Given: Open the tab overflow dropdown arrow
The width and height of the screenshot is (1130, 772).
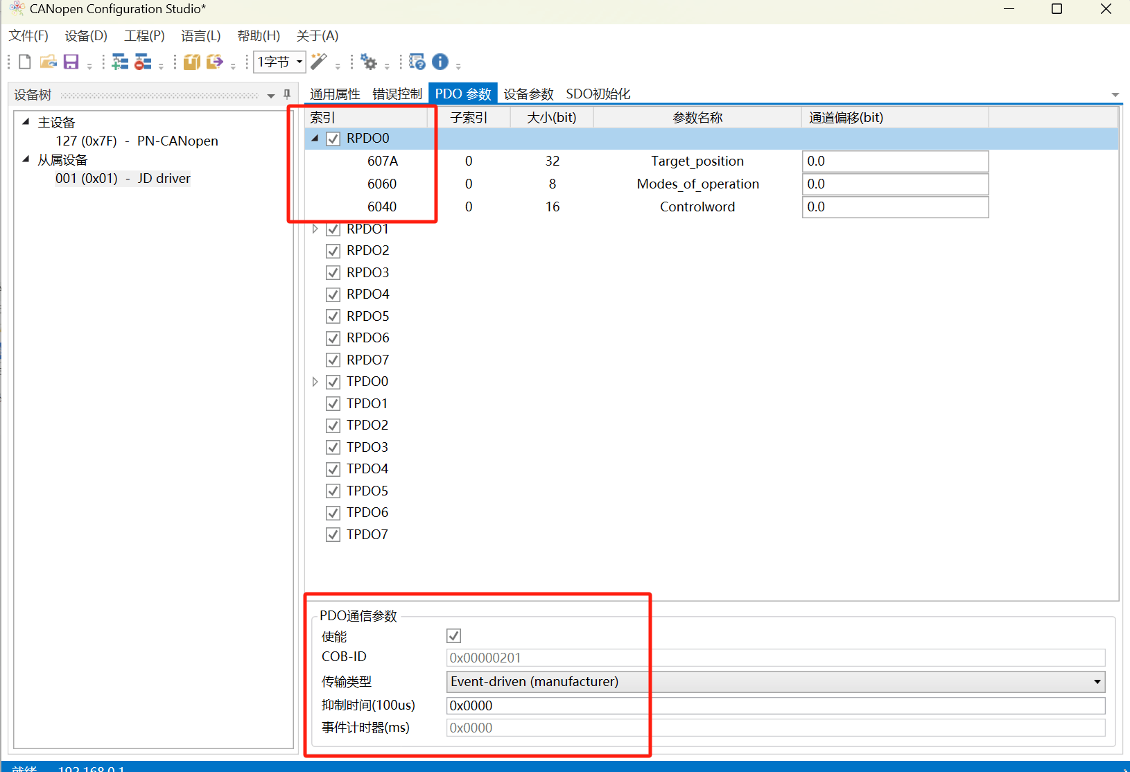Looking at the screenshot, I should coord(1115,95).
